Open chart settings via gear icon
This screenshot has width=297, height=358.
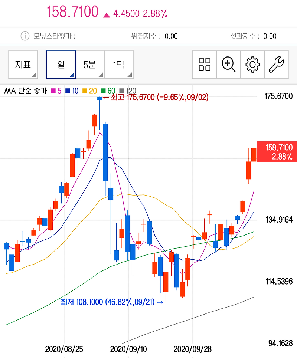point(252,64)
